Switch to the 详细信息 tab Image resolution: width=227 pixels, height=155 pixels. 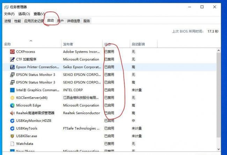[74, 21]
